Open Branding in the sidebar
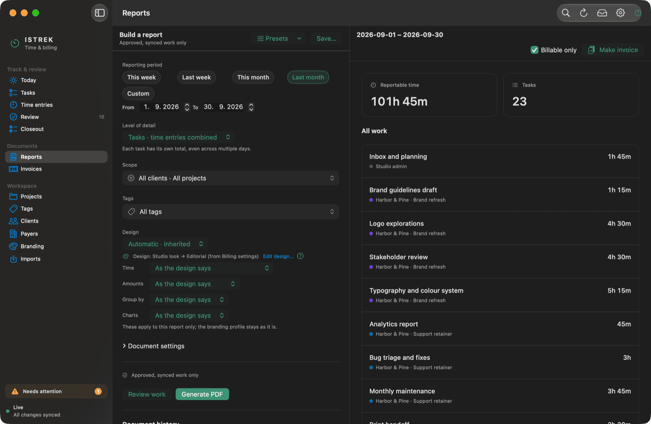Screen dimensions: 651x424 click(56, 246)
